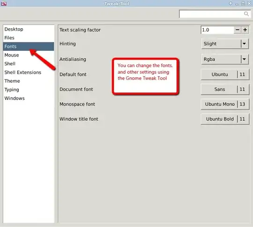Click the Tweak Tool app icon in title bar
253x227 pixels.
coord(4,3)
